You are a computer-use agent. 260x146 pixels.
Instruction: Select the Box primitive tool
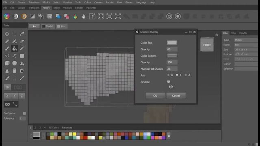[7, 63]
